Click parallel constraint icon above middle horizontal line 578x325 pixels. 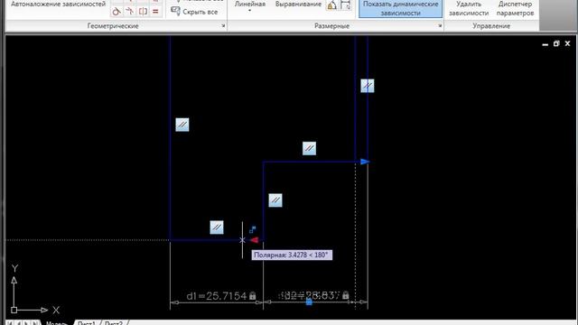point(309,148)
